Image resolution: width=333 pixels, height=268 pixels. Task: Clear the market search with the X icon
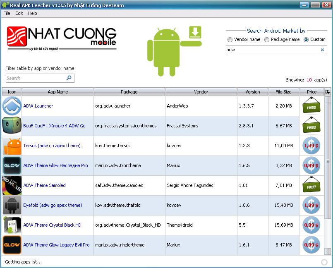tap(322, 50)
